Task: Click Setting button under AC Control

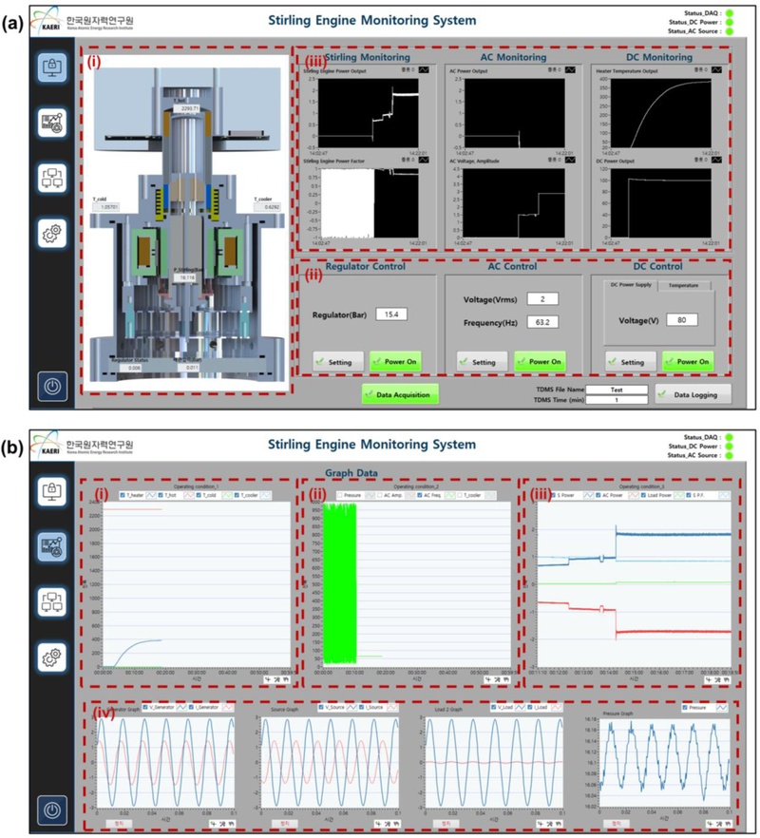Action: point(482,362)
